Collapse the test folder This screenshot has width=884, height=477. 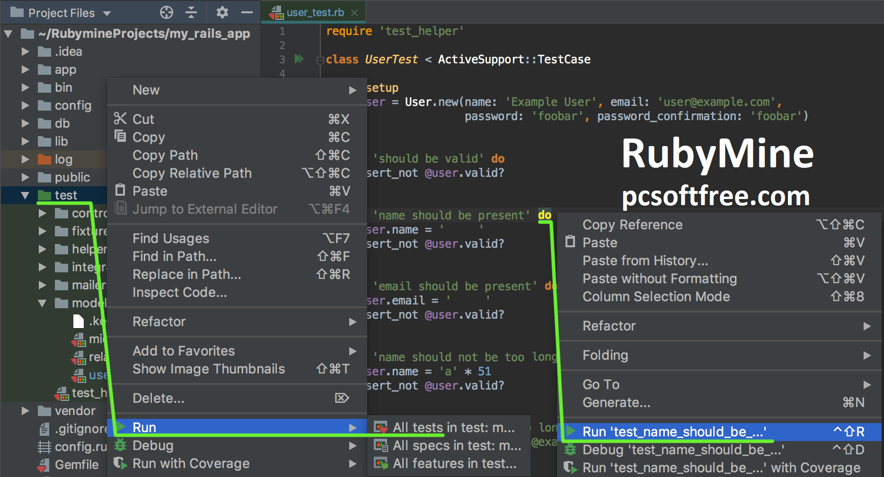[x=25, y=195]
